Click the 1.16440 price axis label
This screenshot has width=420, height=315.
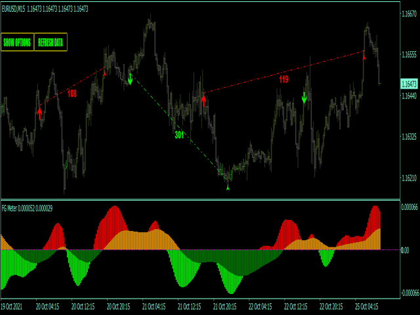click(409, 96)
